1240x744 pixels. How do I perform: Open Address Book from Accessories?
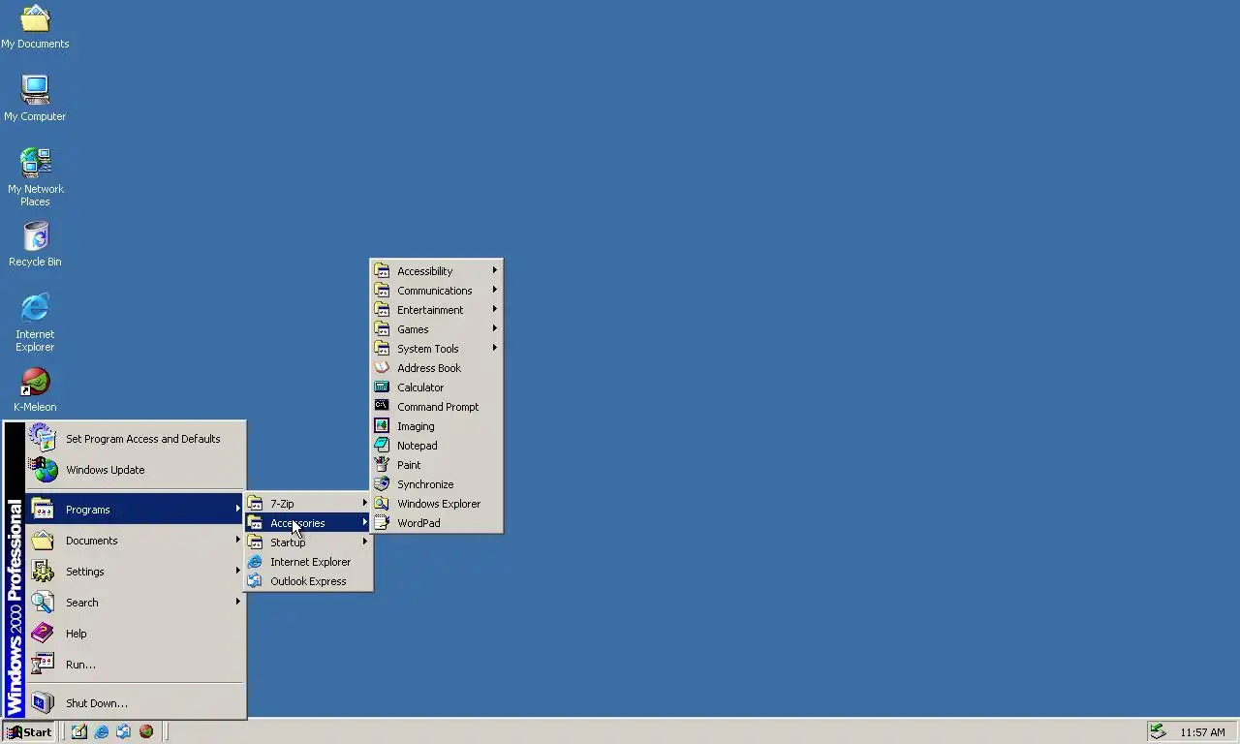tap(436, 368)
